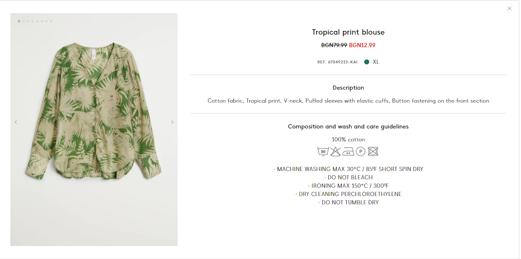The width and height of the screenshot is (521, 259).
Task: Select the fourth carousel dot indicator
Action: click(33, 21)
